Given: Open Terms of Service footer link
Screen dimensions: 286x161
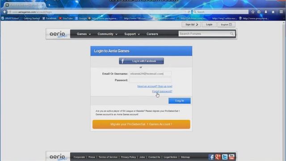Looking at the screenshot, I should tap(108, 157).
